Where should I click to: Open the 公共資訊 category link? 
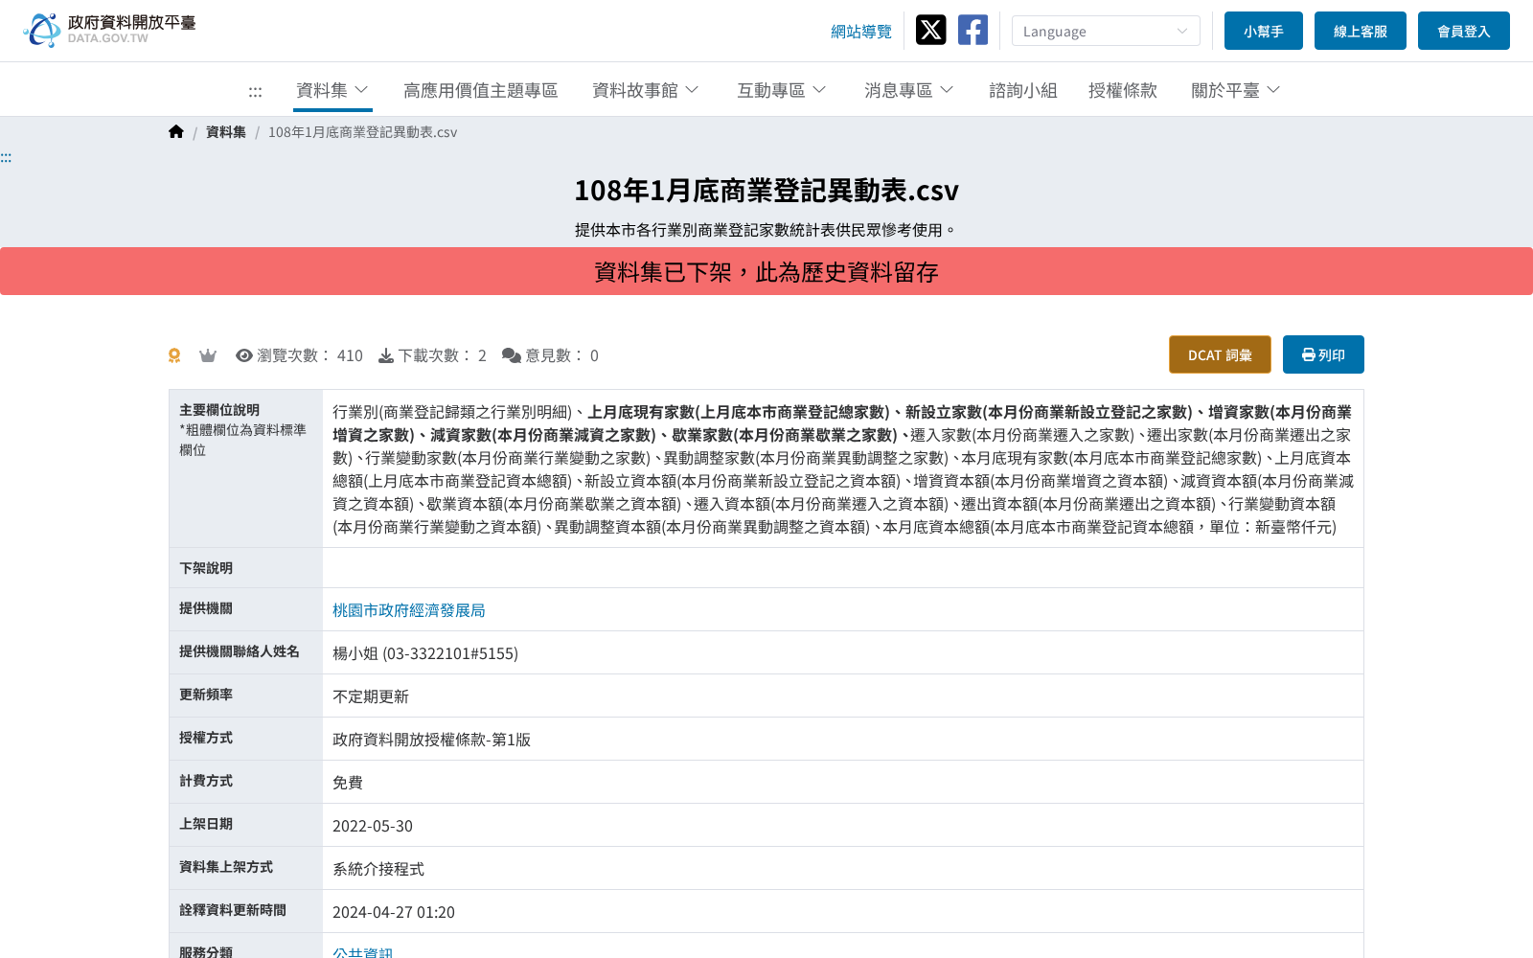tap(363, 951)
